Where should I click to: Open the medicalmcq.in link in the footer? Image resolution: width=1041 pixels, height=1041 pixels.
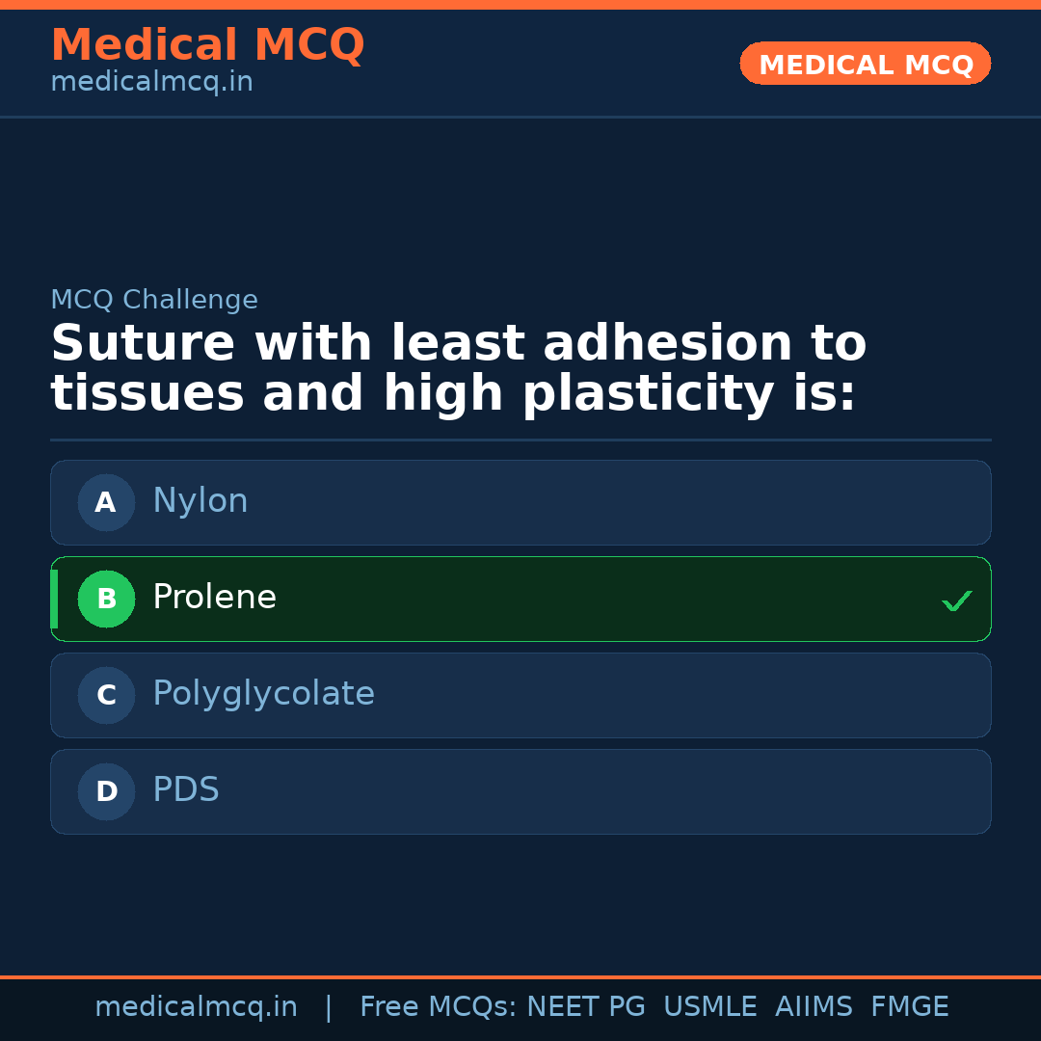tap(196, 1007)
